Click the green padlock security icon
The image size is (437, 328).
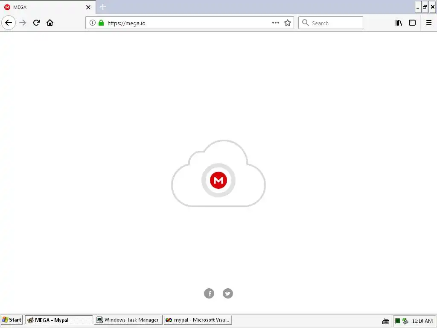[101, 23]
